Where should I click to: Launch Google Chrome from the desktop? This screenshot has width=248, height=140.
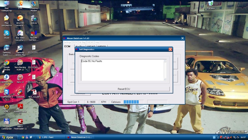tap(6, 65)
